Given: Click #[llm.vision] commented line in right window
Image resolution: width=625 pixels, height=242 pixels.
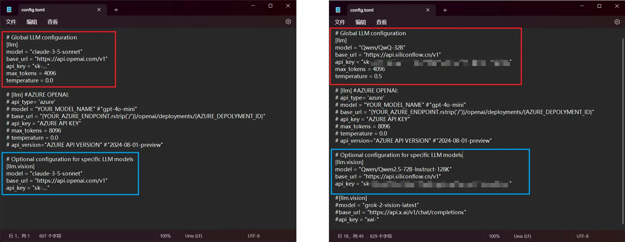Looking at the screenshot, I should click(351, 198).
